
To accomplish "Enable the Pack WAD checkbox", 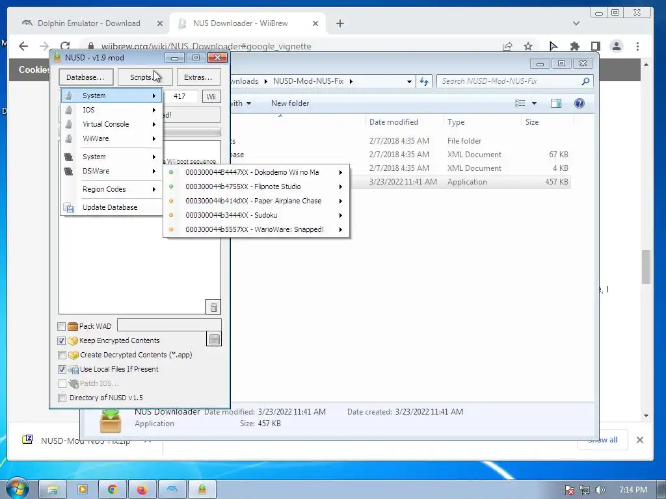I will (62, 326).
